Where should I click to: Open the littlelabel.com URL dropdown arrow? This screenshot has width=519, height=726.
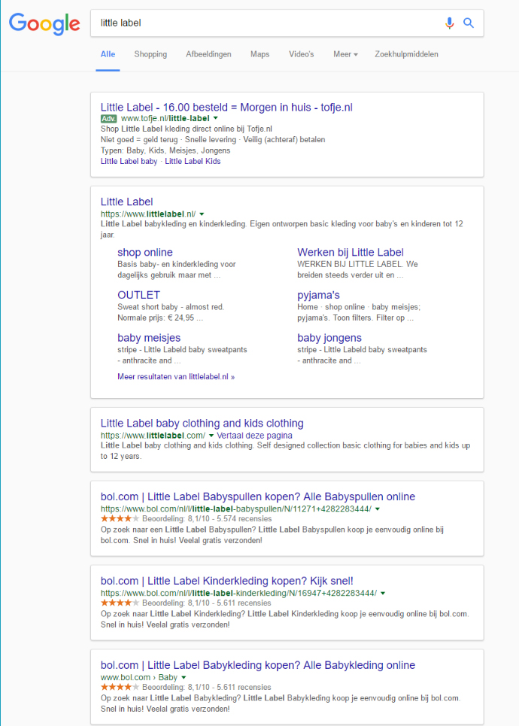click(x=211, y=436)
